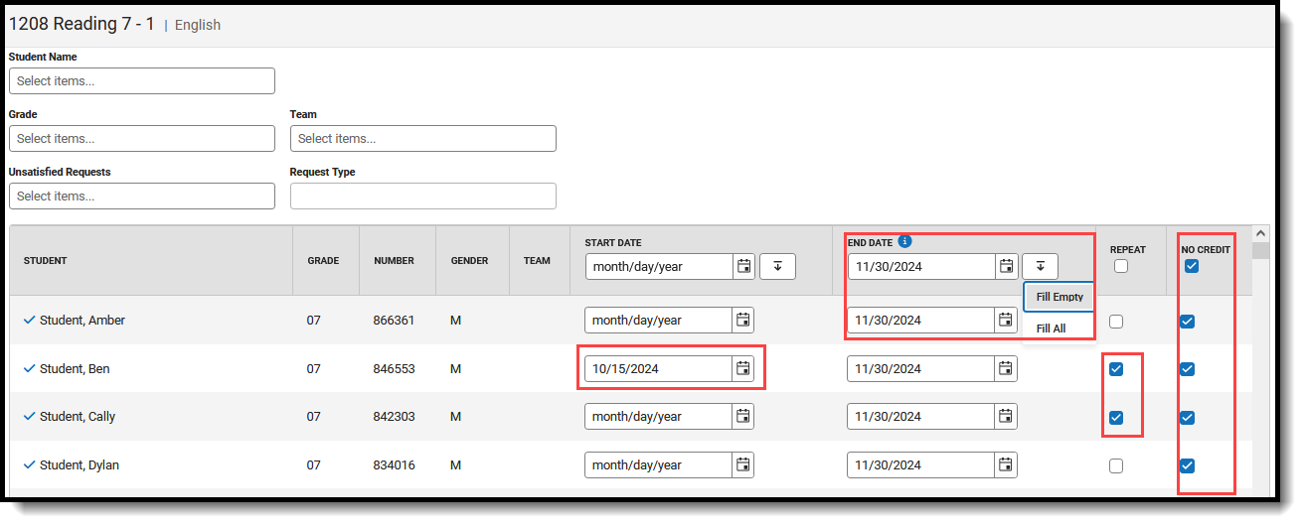The width and height of the screenshot is (1305, 527).
Task: Click checkmark icon beside Student, Cally
Action: tap(29, 417)
